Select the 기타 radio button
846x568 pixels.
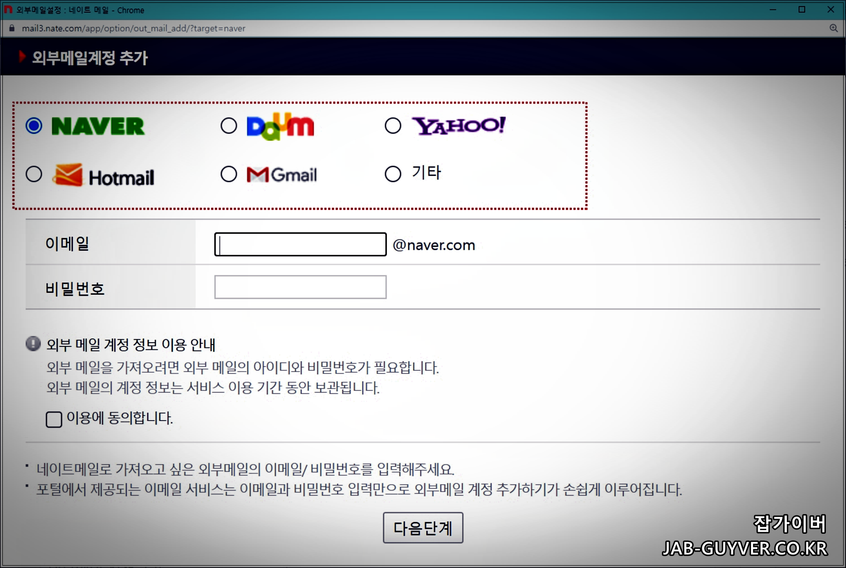pos(393,174)
